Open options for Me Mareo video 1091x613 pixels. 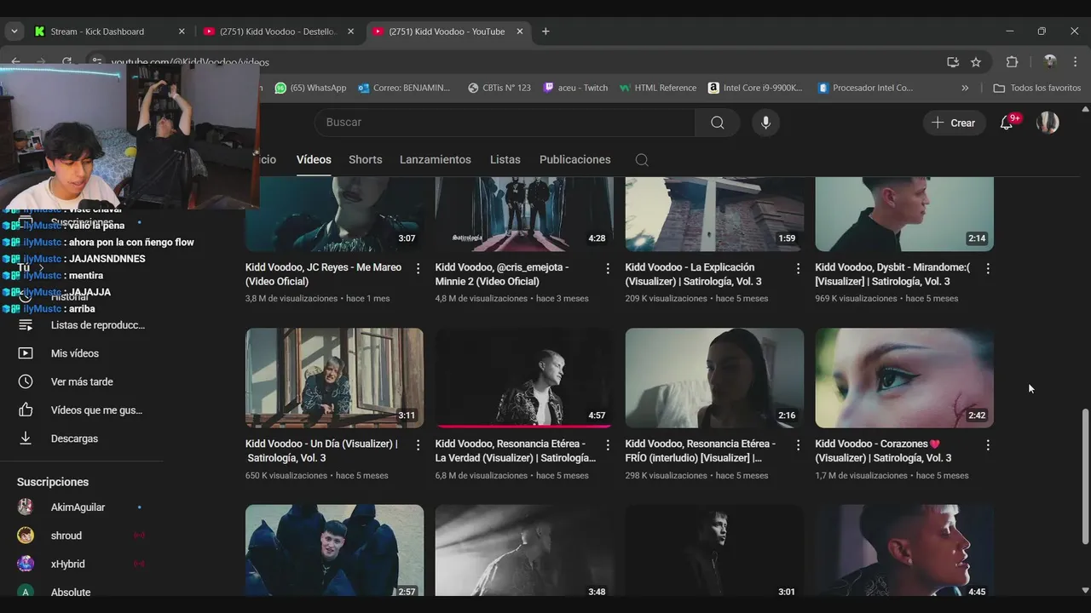[x=418, y=268]
